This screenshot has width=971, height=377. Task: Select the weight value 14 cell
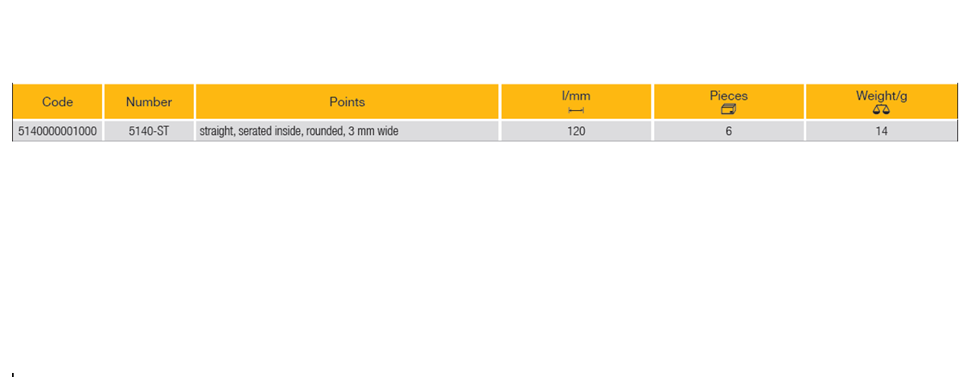pyautogui.click(x=882, y=131)
